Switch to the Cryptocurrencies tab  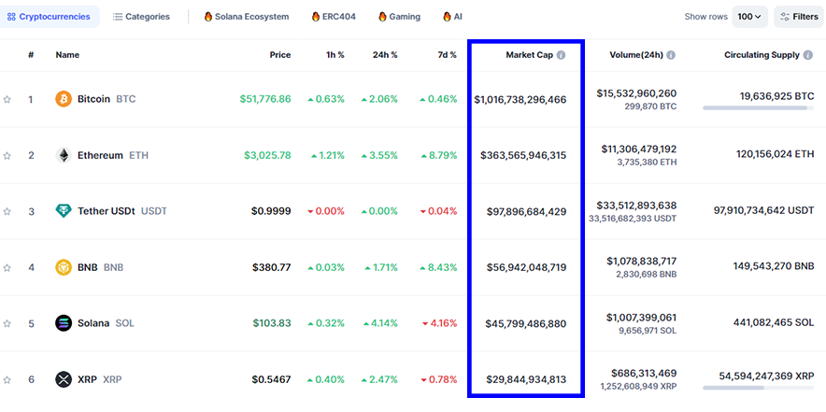click(49, 17)
